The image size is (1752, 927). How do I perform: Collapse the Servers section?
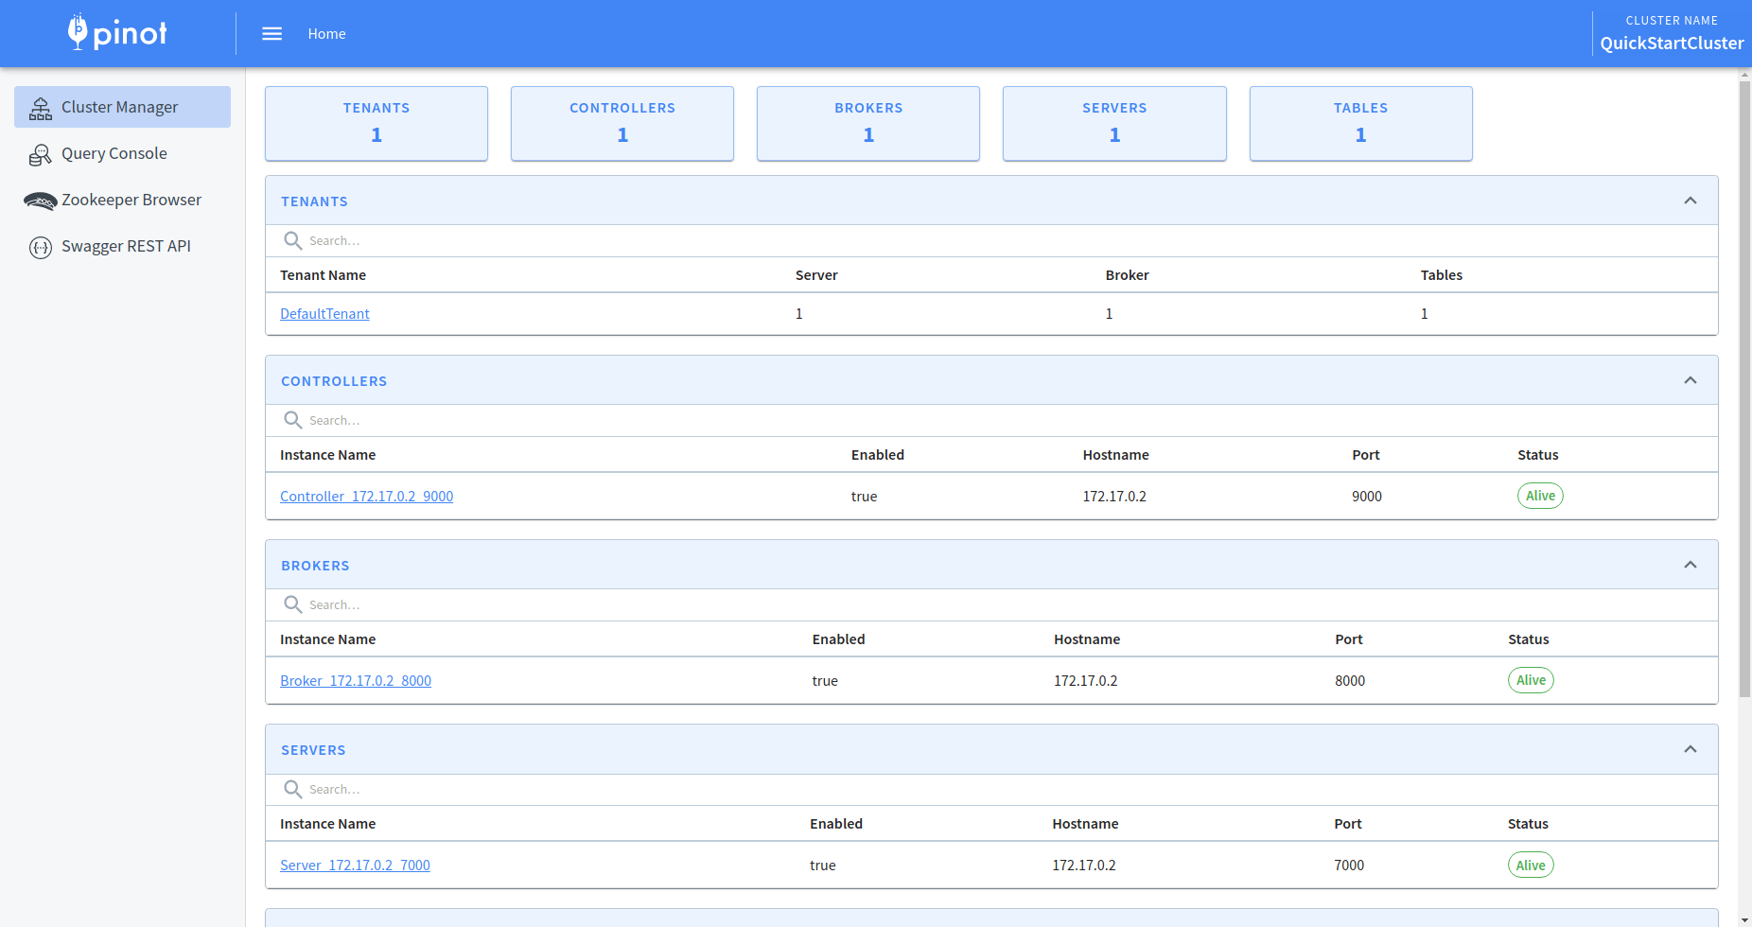pyautogui.click(x=1691, y=749)
